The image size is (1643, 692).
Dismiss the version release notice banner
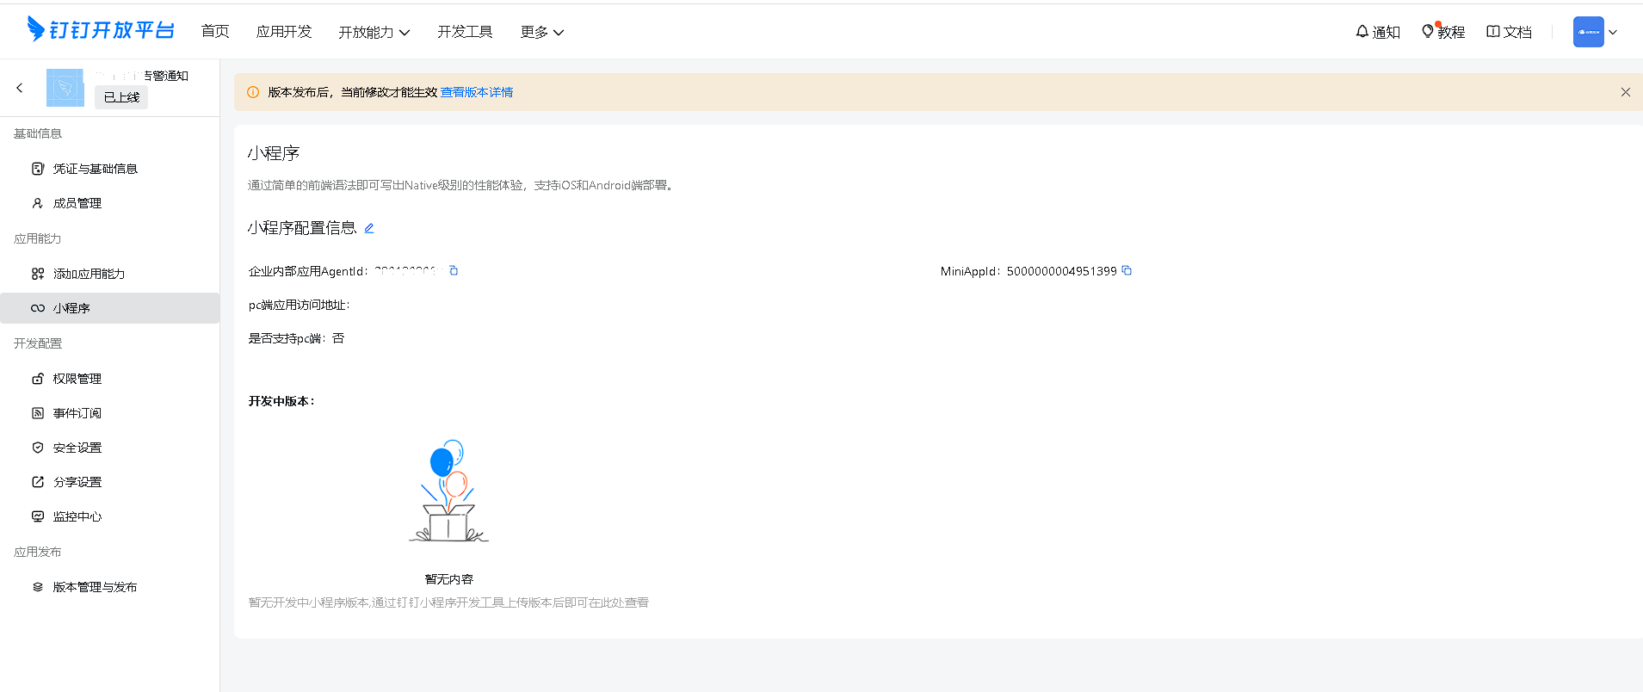[x=1625, y=92]
